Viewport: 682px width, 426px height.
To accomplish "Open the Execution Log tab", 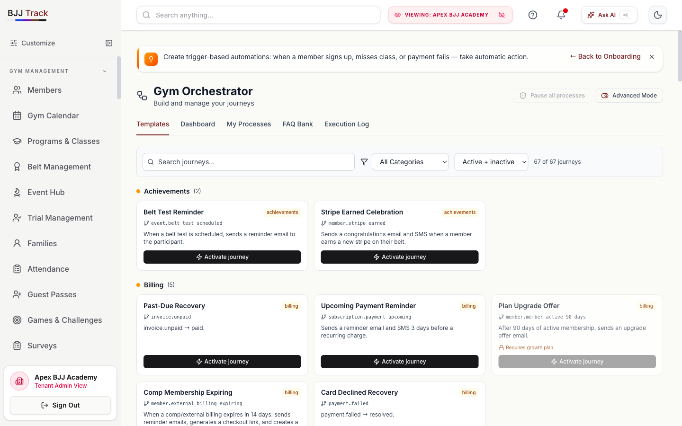I will click(x=347, y=124).
